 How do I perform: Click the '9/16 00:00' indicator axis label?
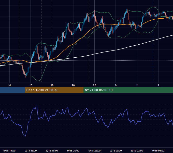point(116,150)
